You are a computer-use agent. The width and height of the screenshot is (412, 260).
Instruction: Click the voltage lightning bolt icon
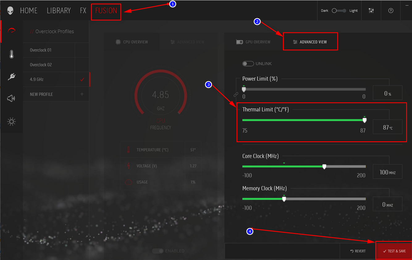coord(128,166)
